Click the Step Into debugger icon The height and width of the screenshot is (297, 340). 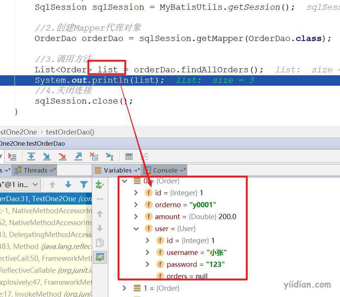[x=47, y=157]
